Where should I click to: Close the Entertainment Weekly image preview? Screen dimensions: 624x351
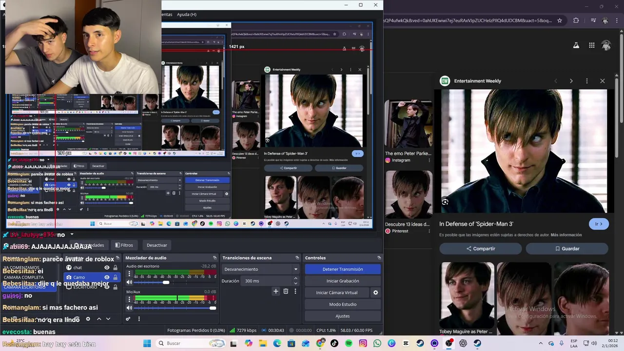click(603, 81)
